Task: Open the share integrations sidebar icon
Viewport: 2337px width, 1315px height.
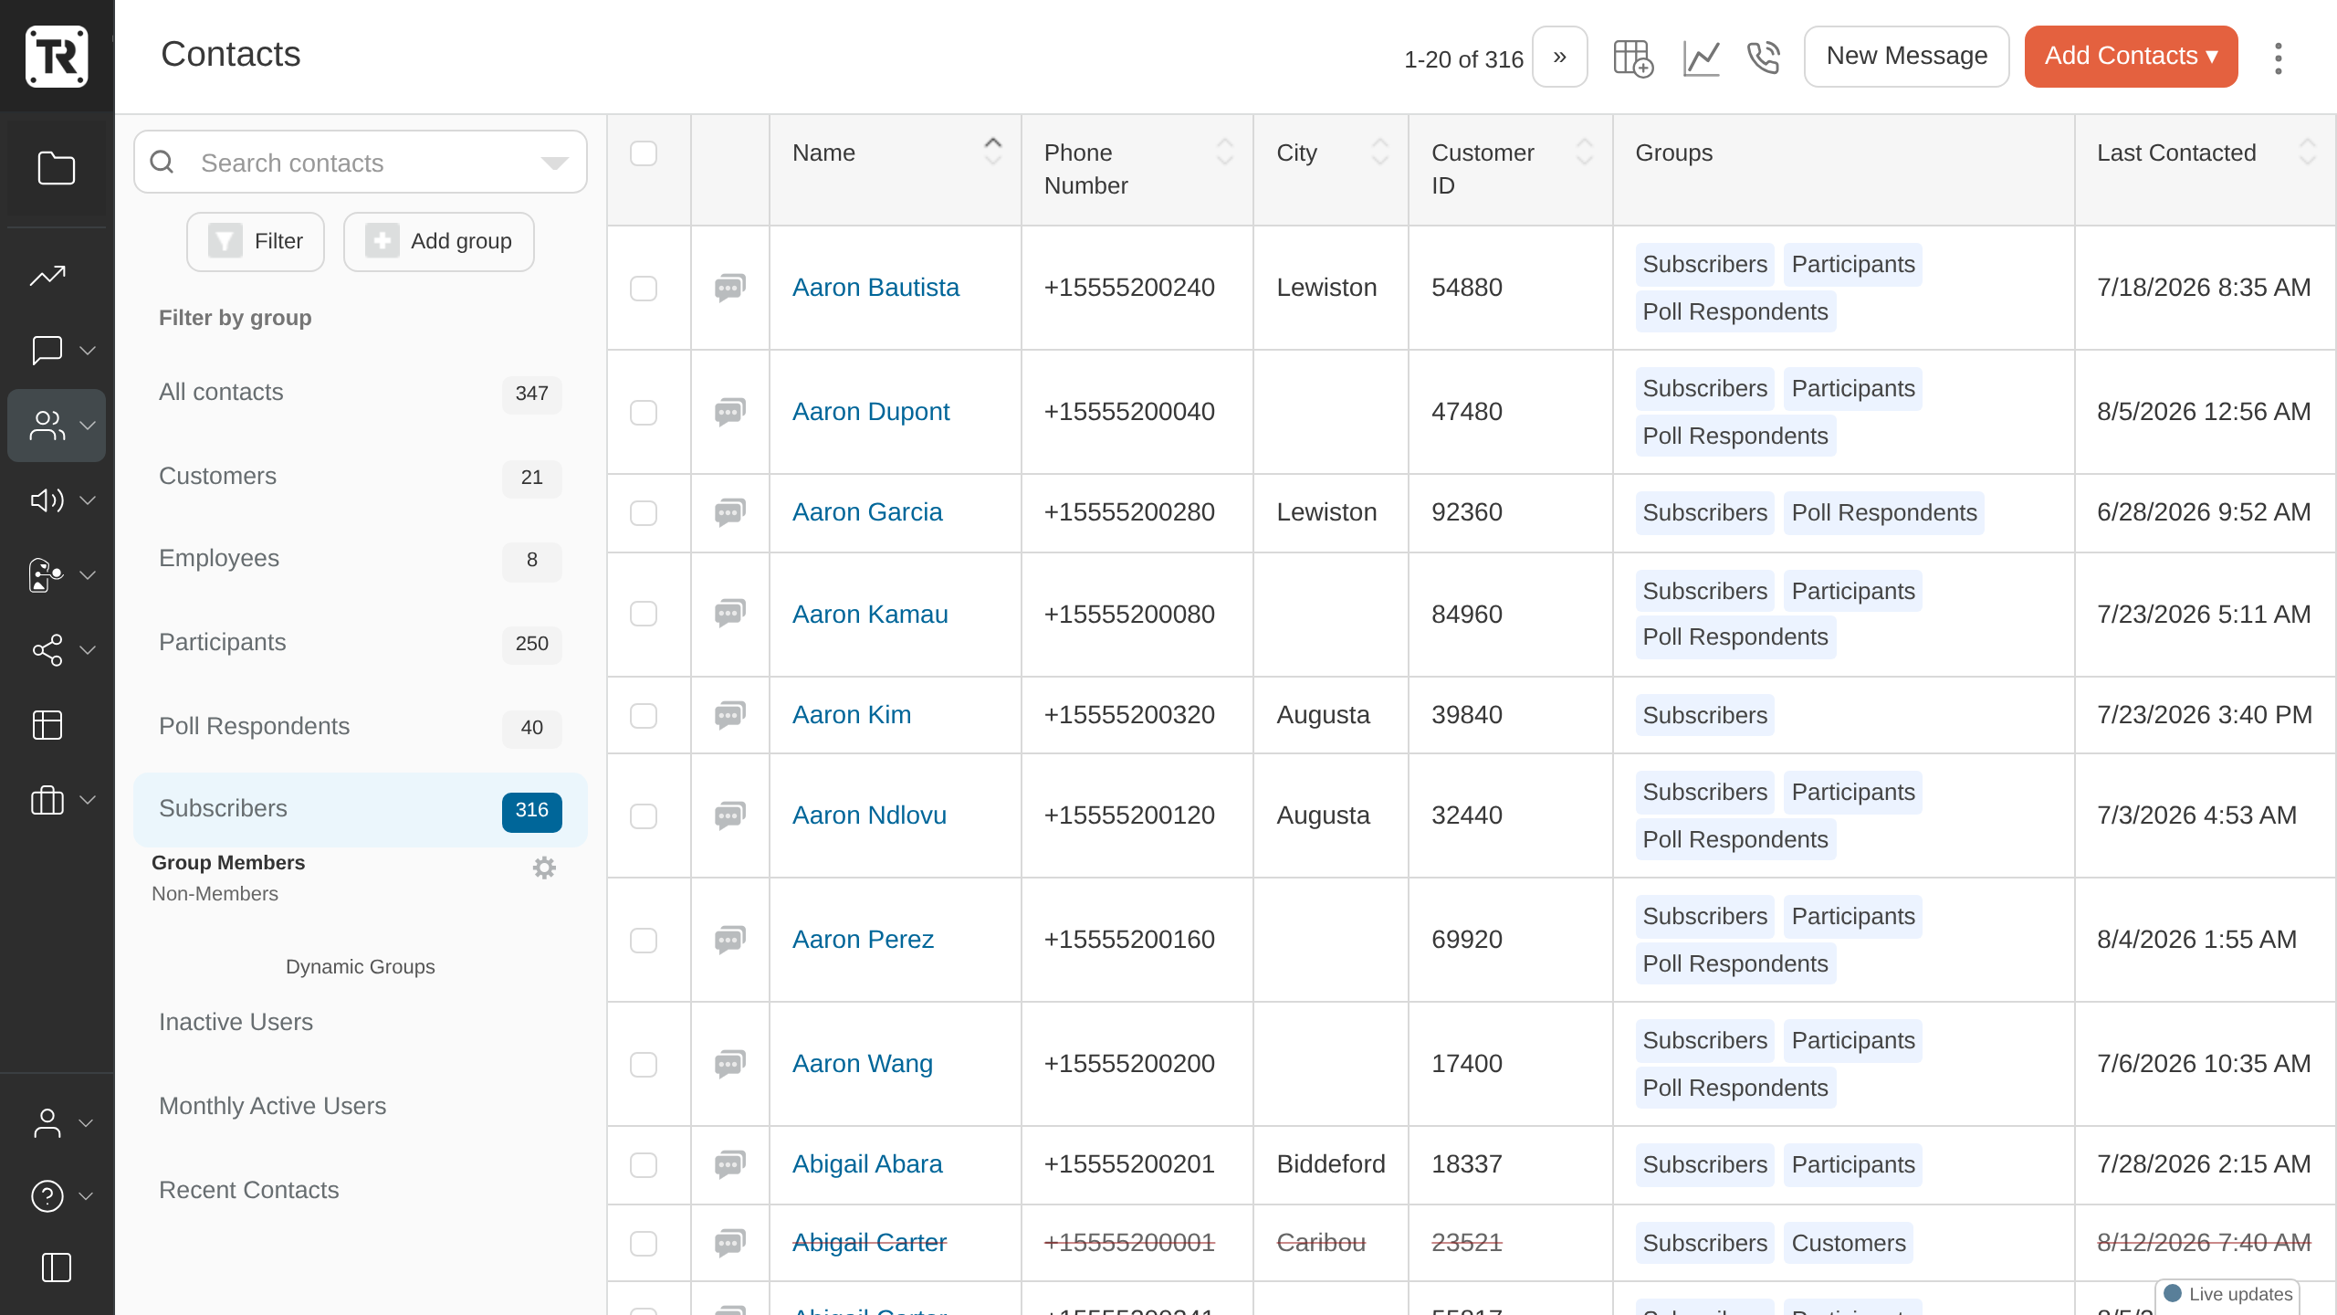Action: [x=47, y=650]
